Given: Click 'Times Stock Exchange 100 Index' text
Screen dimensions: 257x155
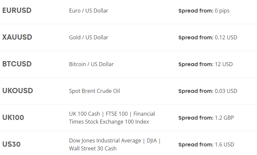Looking at the screenshot, I should click(109, 122).
